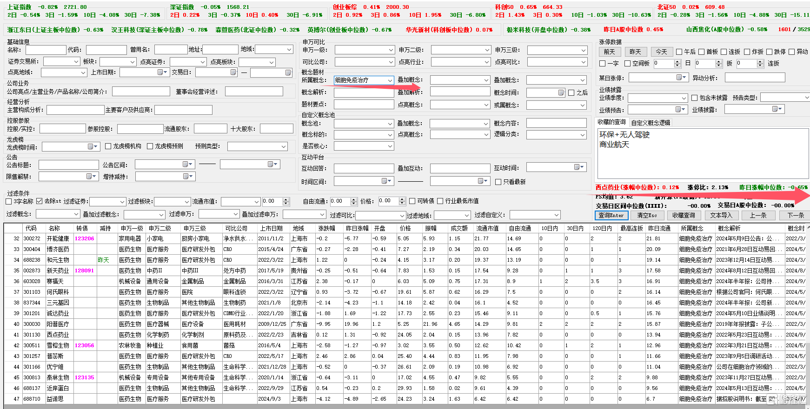Check the 包含未披露 option

(x=694, y=98)
